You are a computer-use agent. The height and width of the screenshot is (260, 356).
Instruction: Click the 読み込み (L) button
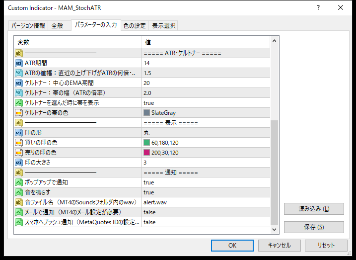314,209
